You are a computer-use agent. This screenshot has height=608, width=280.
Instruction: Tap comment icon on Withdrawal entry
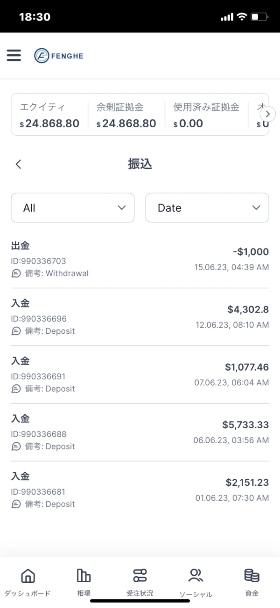point(16,273)
